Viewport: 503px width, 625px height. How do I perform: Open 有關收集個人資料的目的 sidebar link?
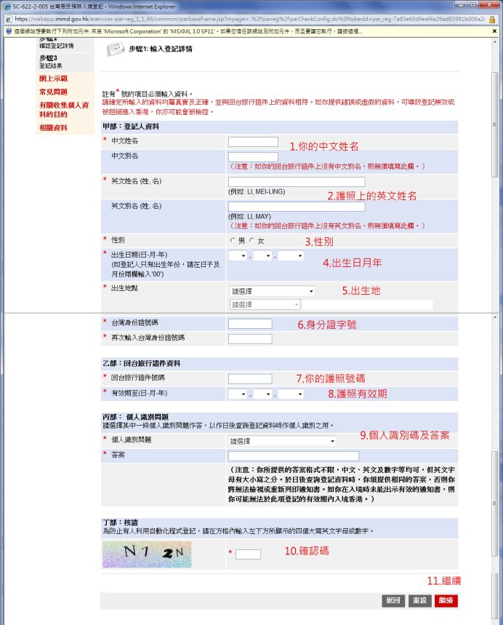(64, 110)
